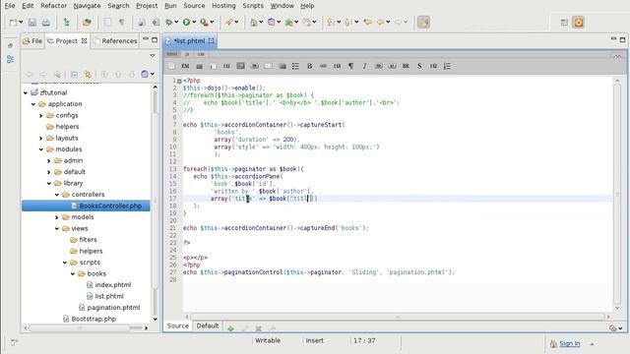This screenshot has height=354, width=630.
Task: Click the Print toolbar icon
Action: coord(46,23)
